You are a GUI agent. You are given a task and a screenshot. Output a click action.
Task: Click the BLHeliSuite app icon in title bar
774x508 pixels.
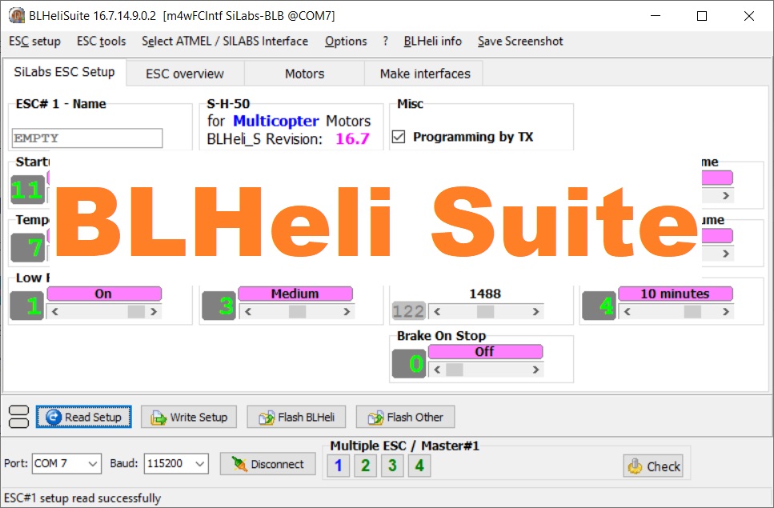[17, 15]
